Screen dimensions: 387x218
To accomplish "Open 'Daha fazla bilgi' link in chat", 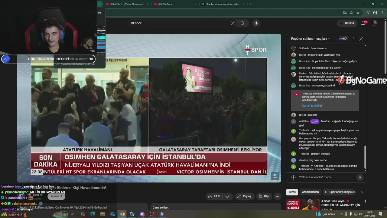I will (312, 106).
